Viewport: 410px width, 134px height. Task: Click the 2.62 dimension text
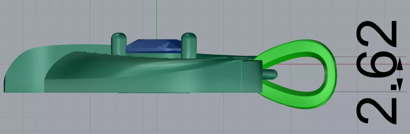pyautogui.click(x=377, y=72)
